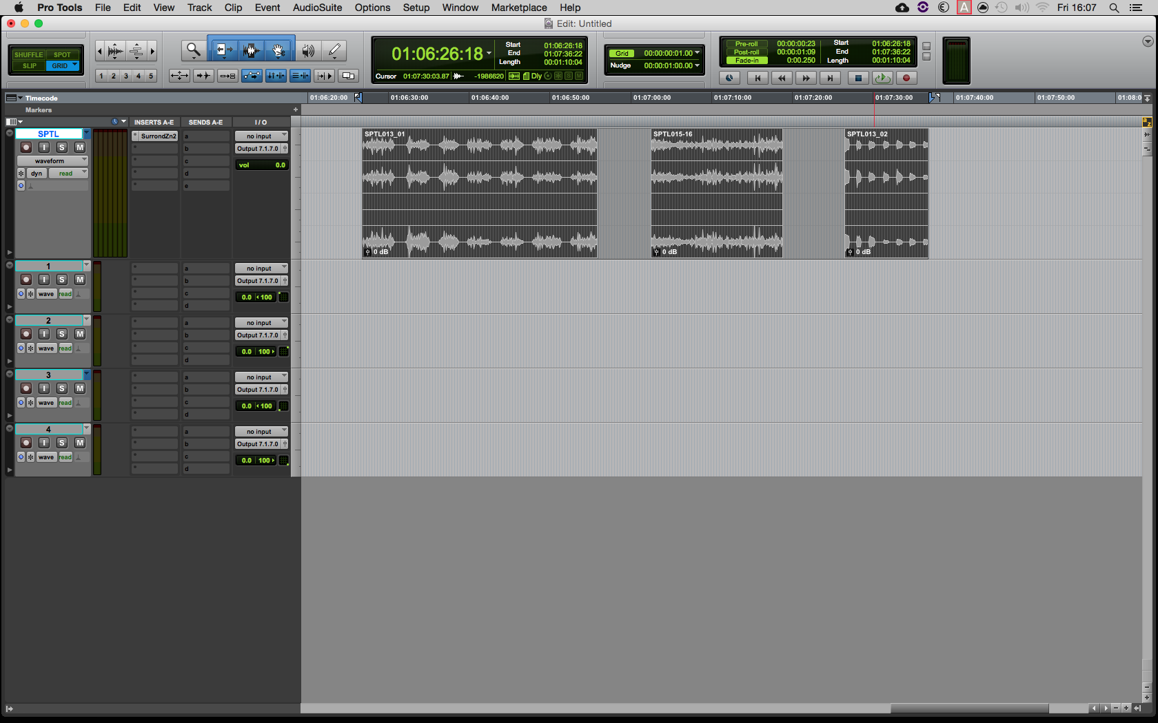Image resolution: width=1158 pixels, height=723 pixels.
Task: Click the Play loop transport button
Action: pos(882,78)
